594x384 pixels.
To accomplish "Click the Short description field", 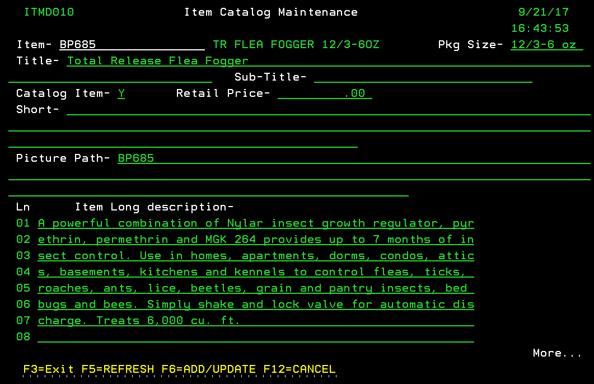I will [328, 110].
